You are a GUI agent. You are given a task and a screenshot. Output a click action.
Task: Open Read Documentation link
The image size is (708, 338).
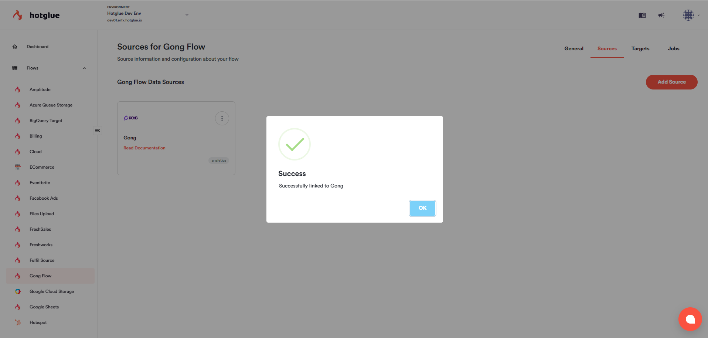tap(144, 148)
